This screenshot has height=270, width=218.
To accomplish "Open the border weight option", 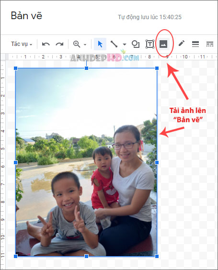I will click(x=195, y=44).
